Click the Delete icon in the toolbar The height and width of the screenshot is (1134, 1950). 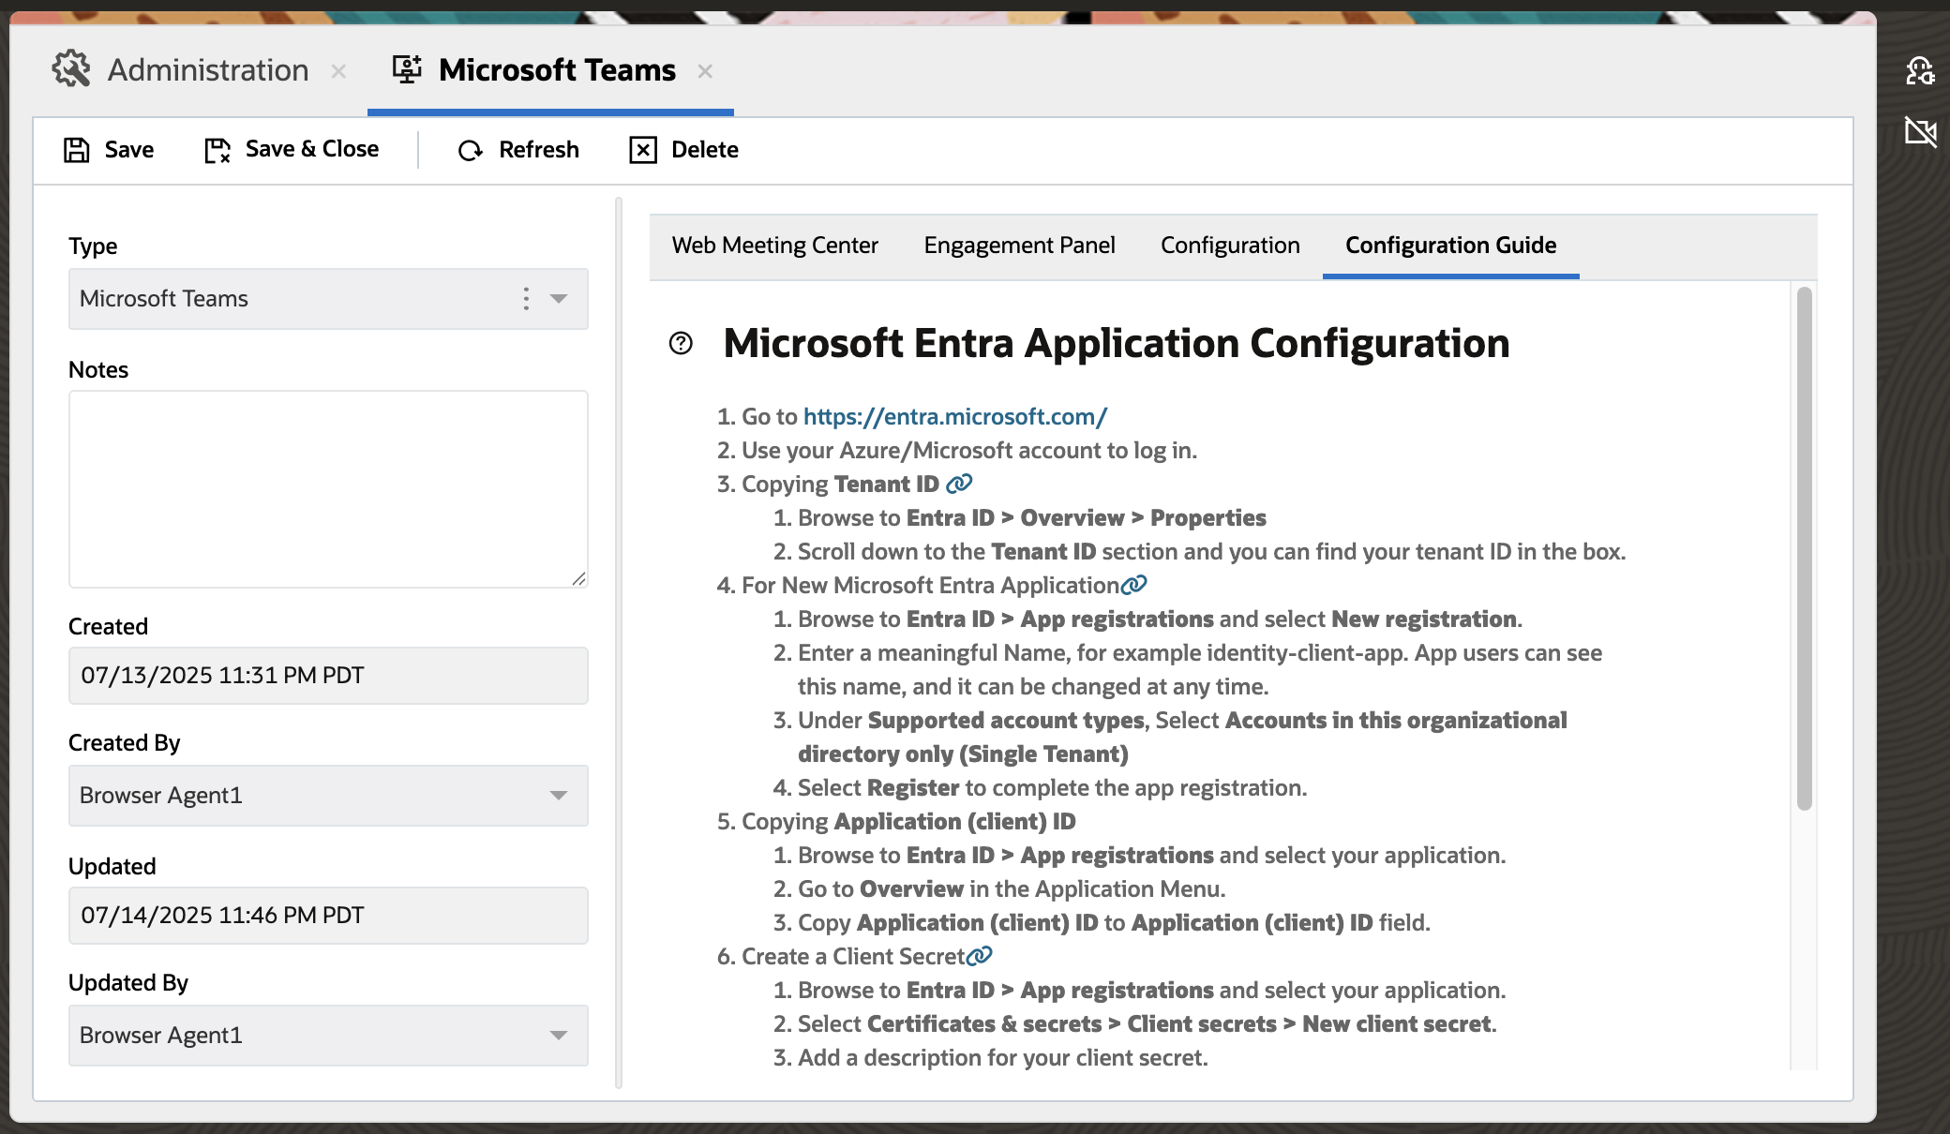pos(643,150)
